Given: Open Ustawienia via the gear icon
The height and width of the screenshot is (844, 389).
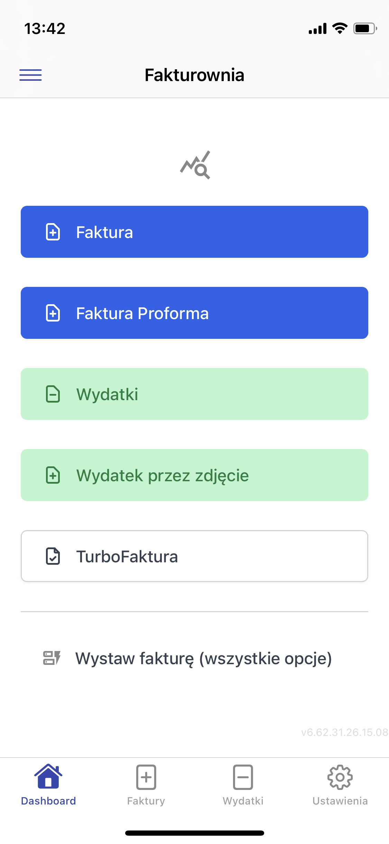Looking at the screenshot, I should click(x=340, y=777).
